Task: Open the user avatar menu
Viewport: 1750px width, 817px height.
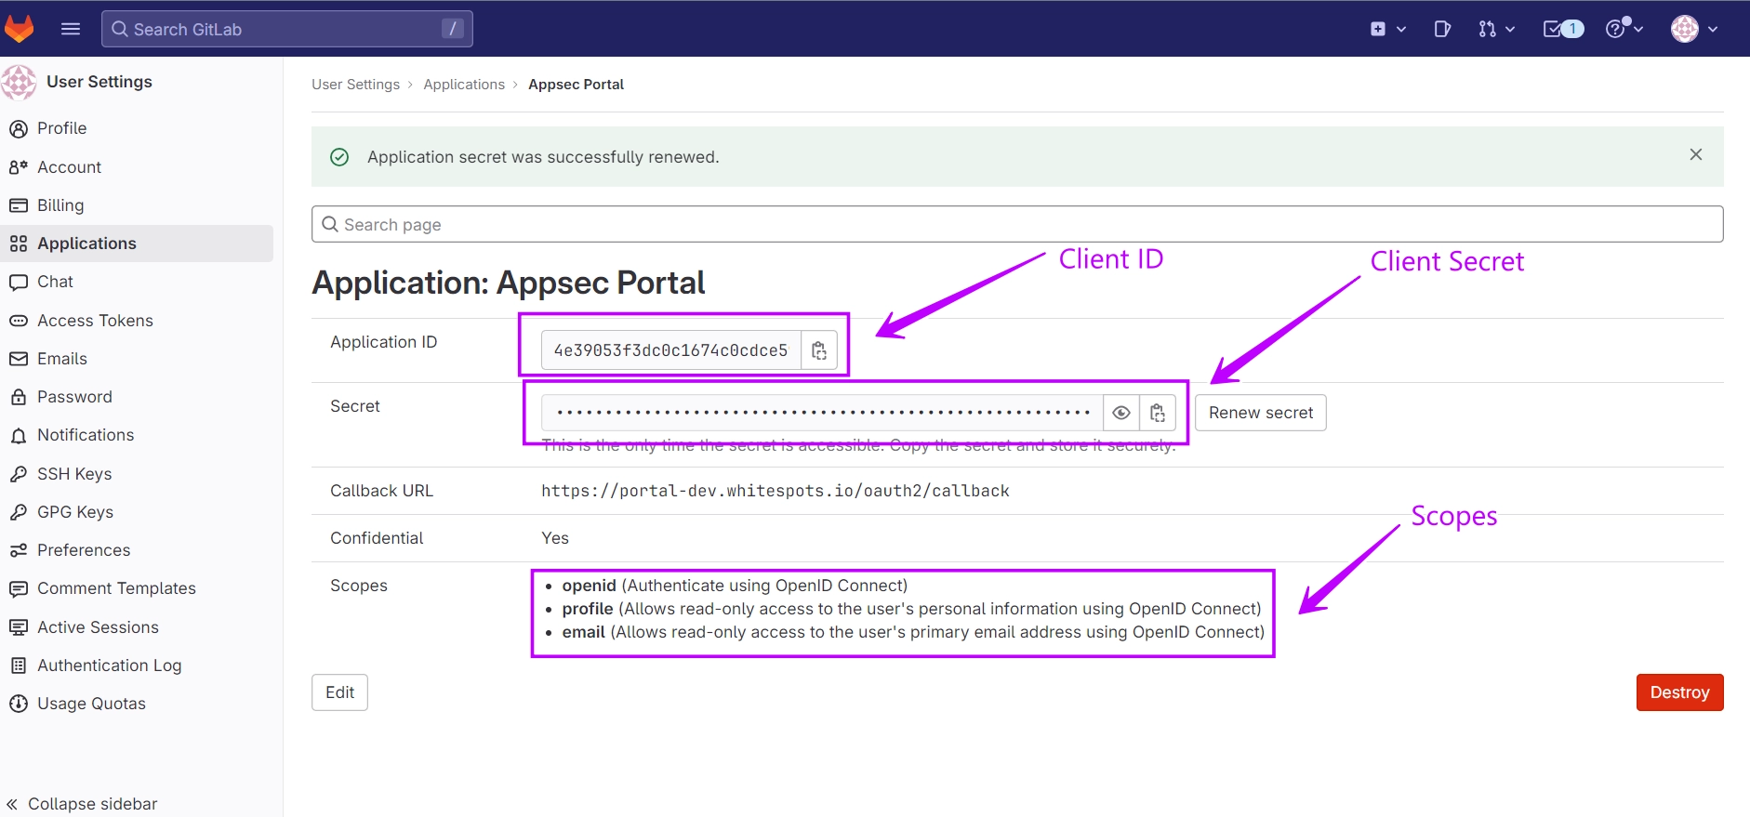Action: 1693,29
